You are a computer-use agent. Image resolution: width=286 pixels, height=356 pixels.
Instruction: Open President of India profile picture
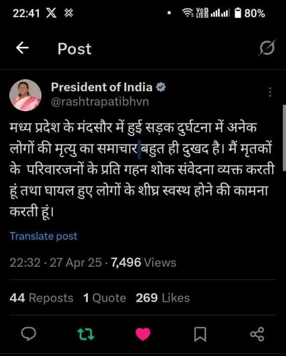click(25, 95)
